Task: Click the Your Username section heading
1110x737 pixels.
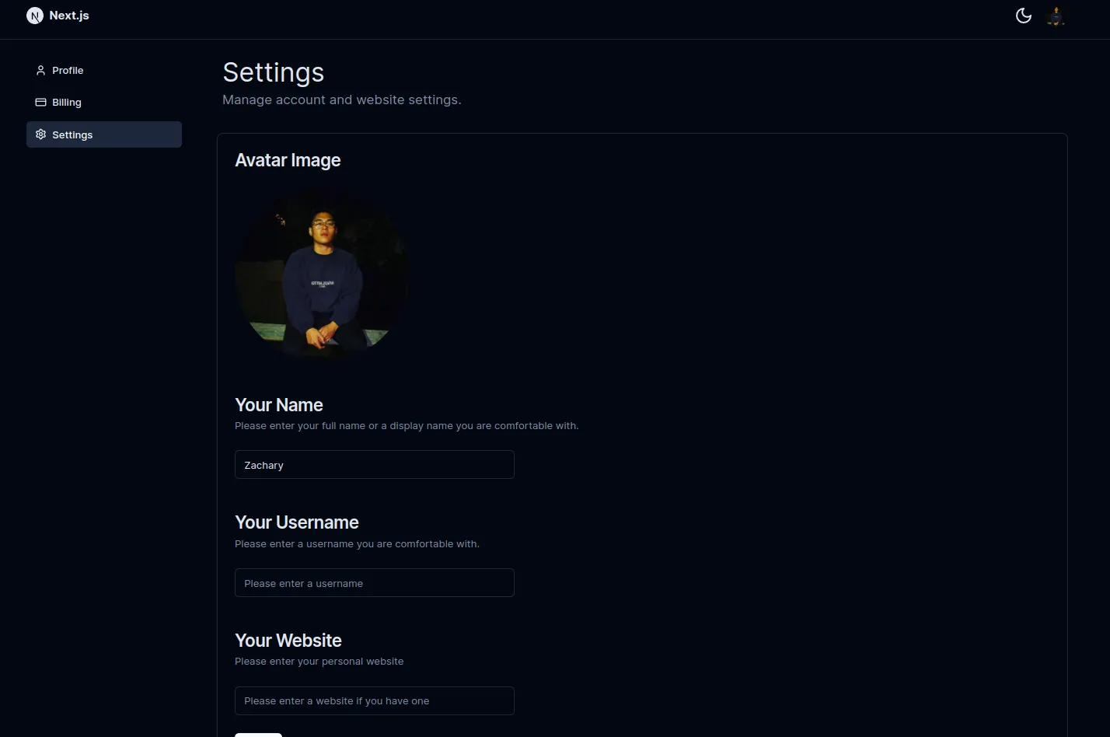Action: tap(296, 522)
